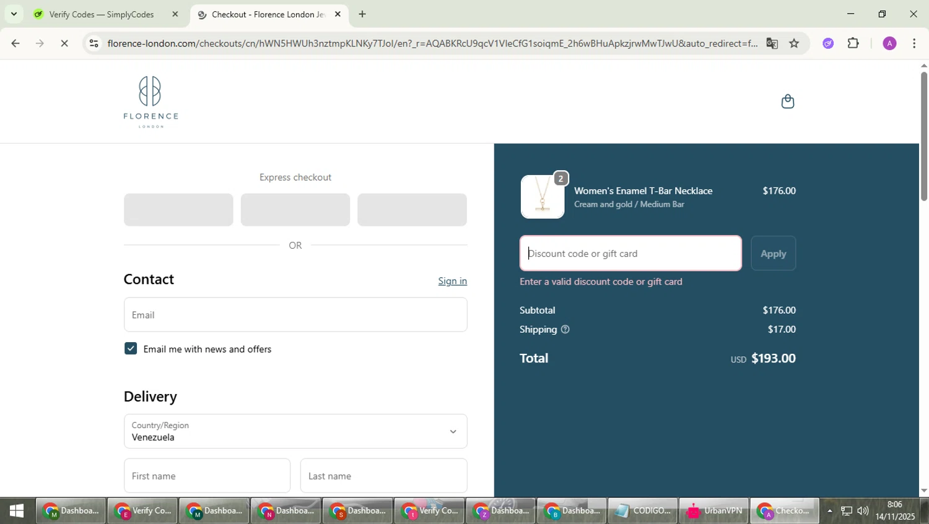
Task: Click the first Express checkout button
Action: 178,210
